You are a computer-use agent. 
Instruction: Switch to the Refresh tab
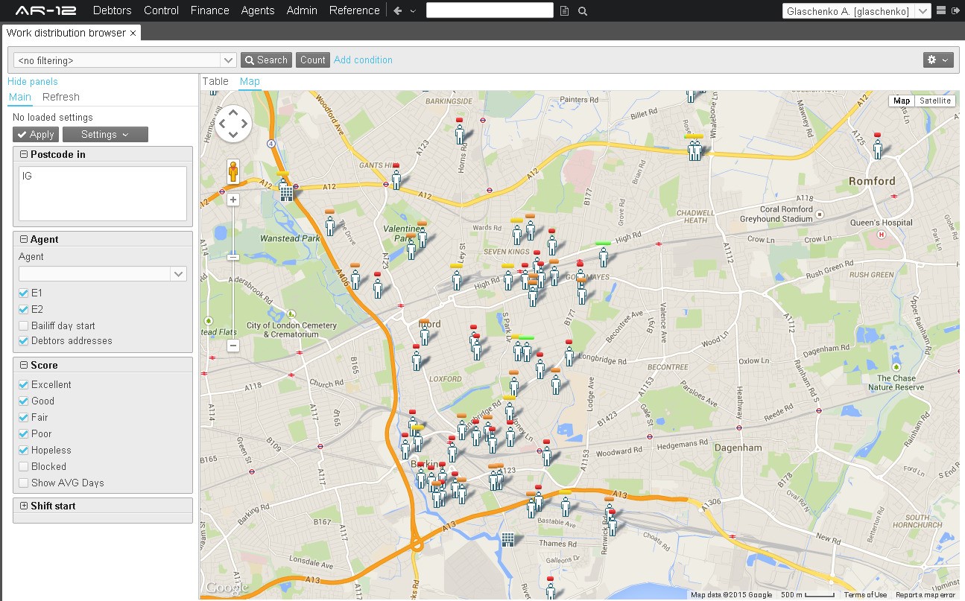point(61,98)
